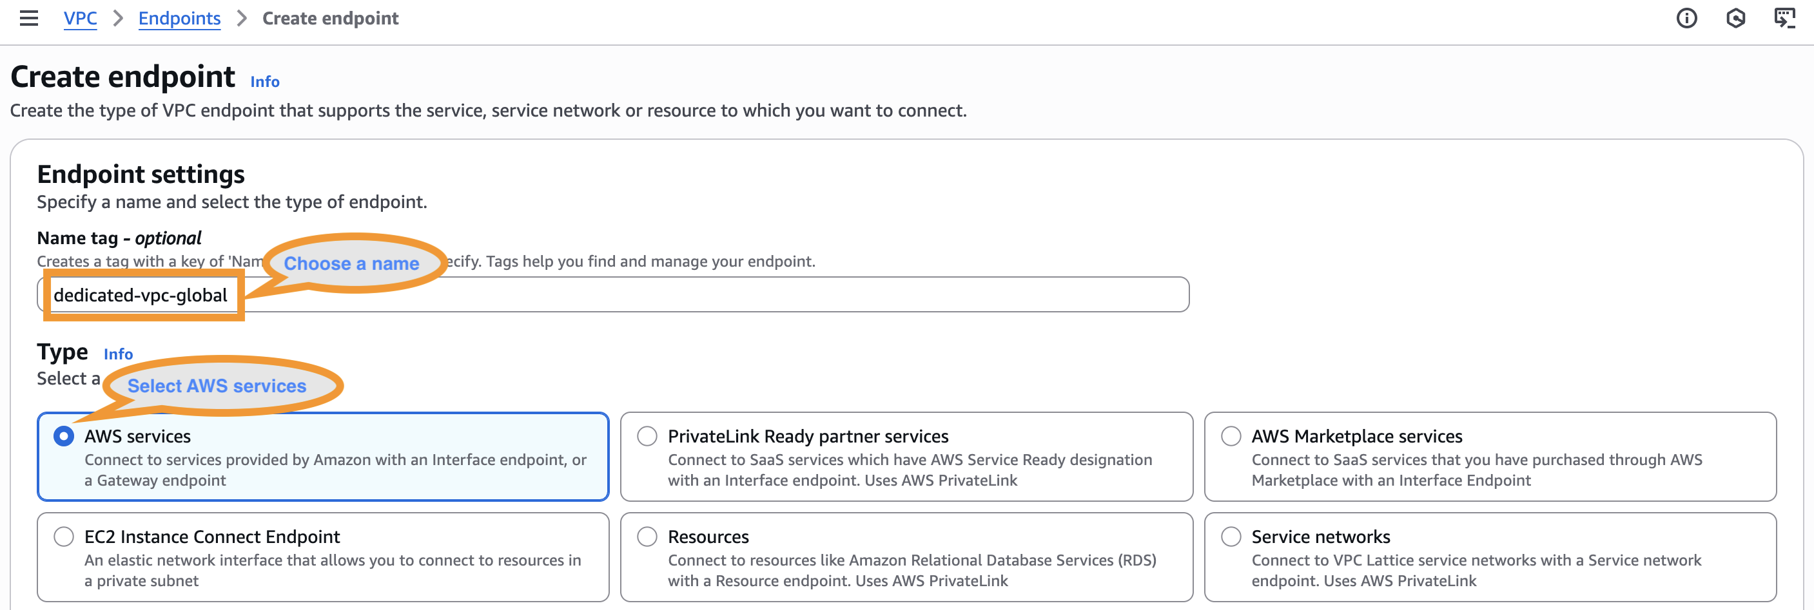Click the info circle icon in header
This screenshot has height=610, width=1814.
(x=1686, y=18)
